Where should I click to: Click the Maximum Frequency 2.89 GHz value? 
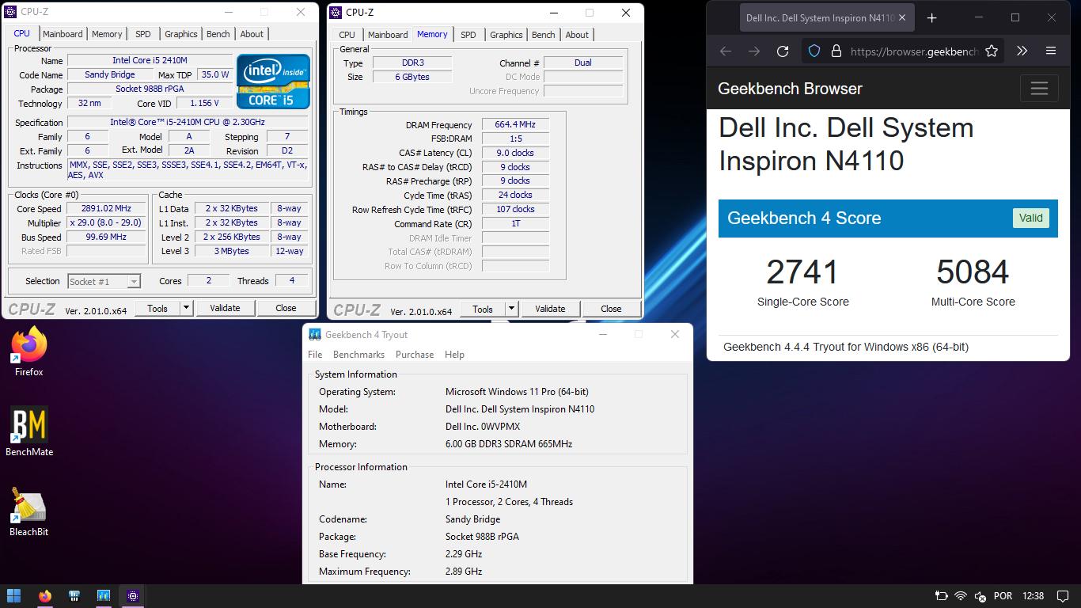[x=464, y=572]
